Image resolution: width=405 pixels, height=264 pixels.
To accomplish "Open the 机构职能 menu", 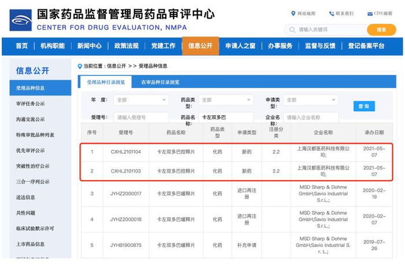I will click(53, 46).
